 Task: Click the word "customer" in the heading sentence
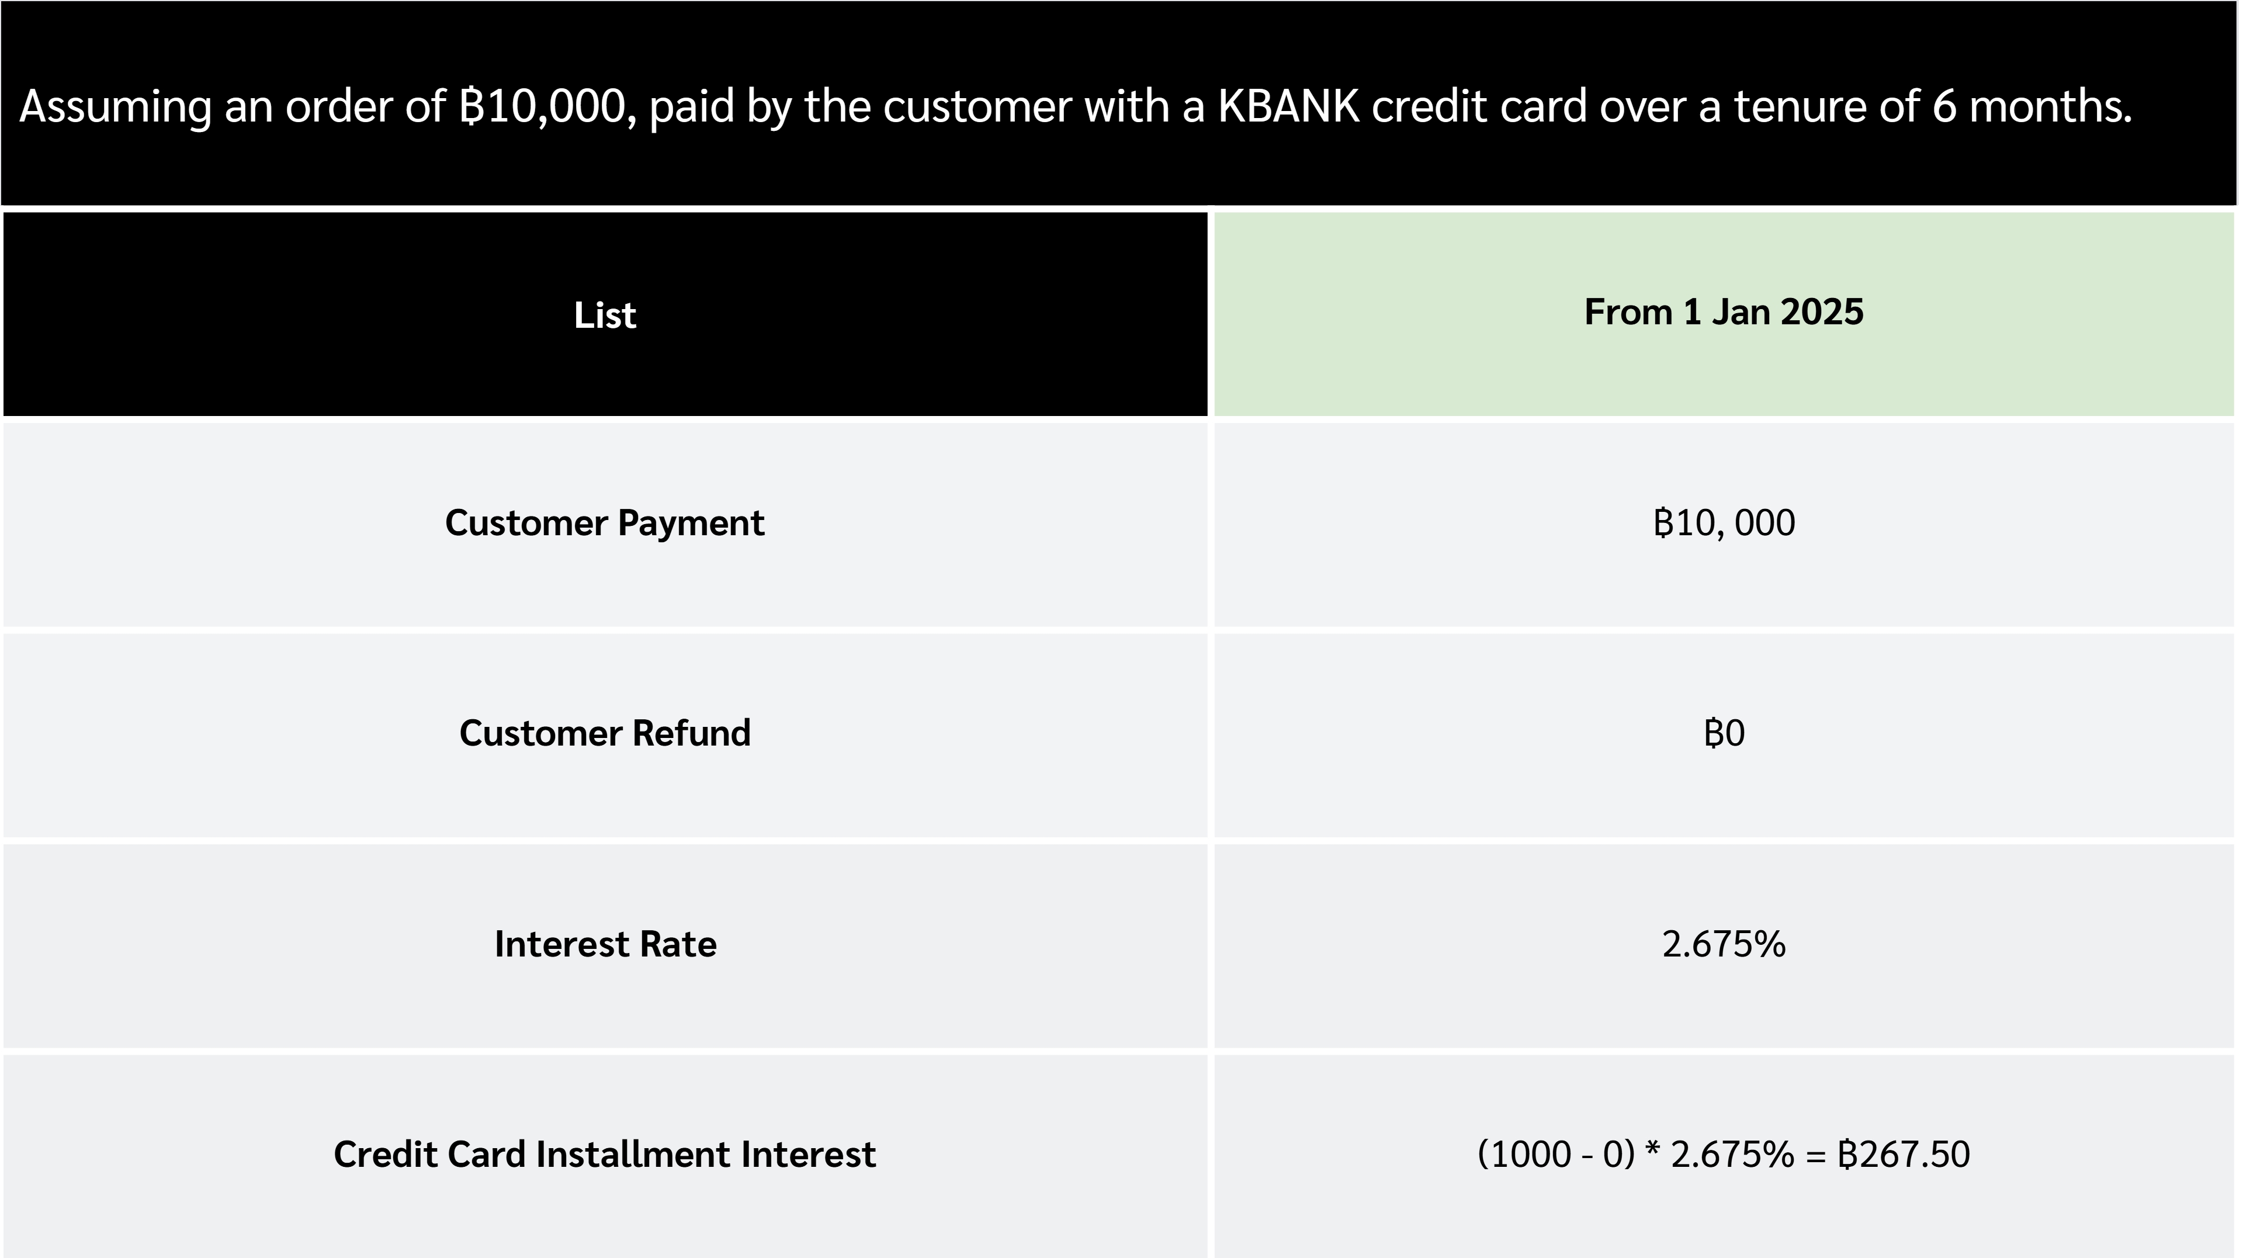977,106
